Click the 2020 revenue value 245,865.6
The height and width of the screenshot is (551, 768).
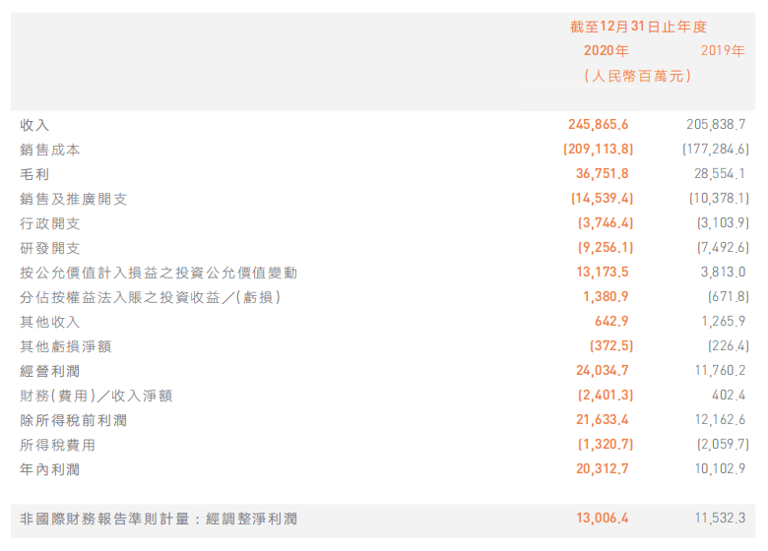pos(598,125)
